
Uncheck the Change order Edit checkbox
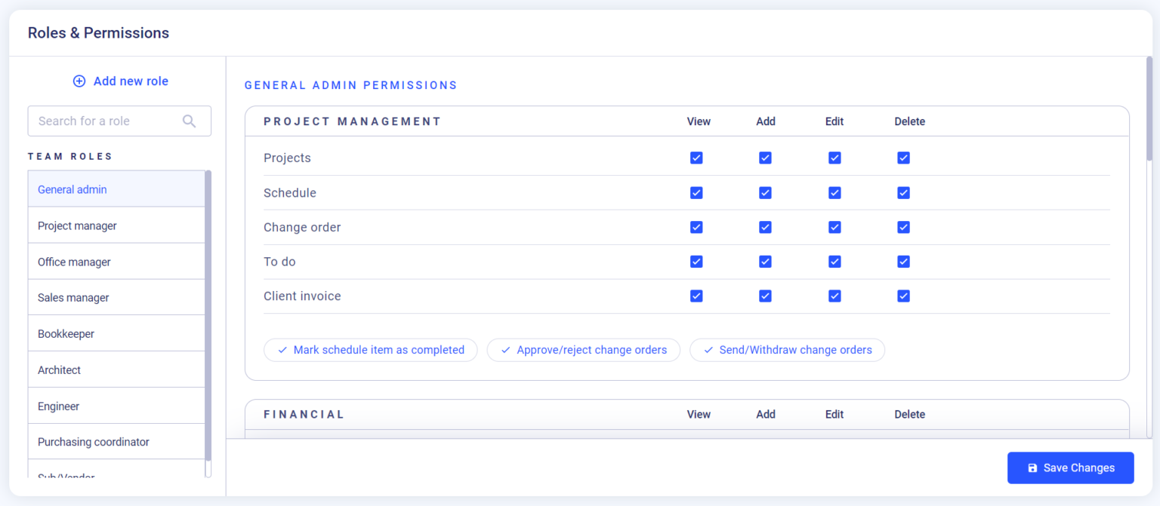click(835, 227)
